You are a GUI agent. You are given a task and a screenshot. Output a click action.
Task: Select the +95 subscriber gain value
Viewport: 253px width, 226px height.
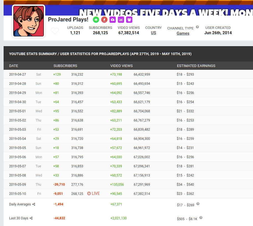(x=56, y=111)
